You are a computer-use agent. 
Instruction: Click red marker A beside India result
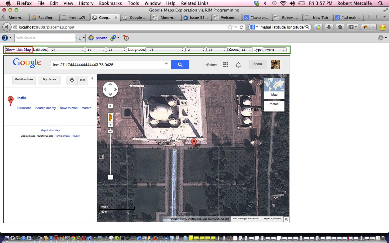pos(11,101)
